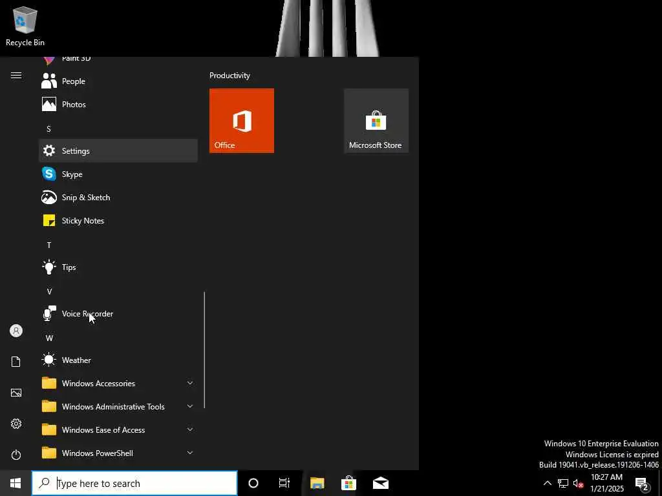Open Settings in the Start app list
The image size is (662, 496).
point(118,150)
